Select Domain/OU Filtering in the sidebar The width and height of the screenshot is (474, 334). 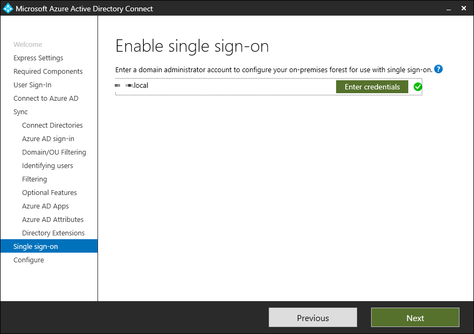coord(54,152)
